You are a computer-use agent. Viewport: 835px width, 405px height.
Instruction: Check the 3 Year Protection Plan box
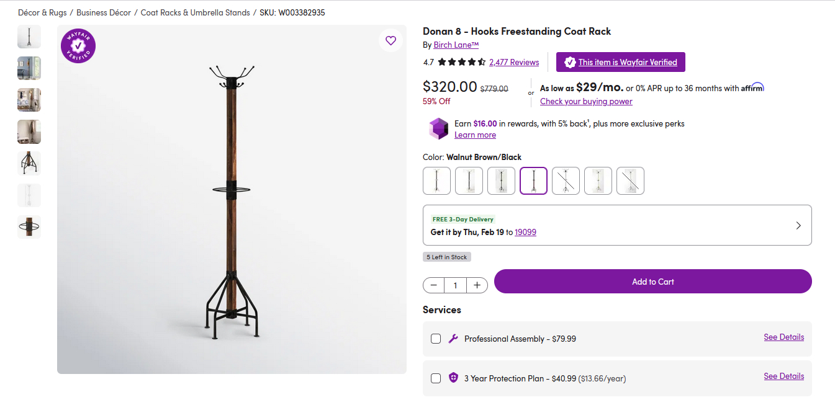(x=436, y=378)
